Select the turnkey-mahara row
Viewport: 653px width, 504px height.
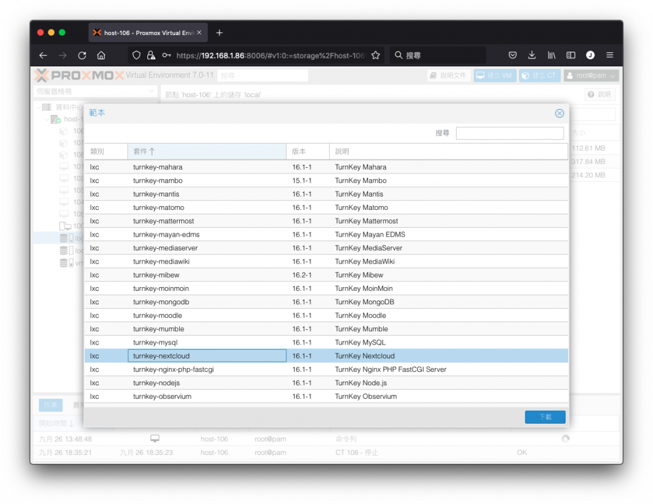(x=326, y=167)
